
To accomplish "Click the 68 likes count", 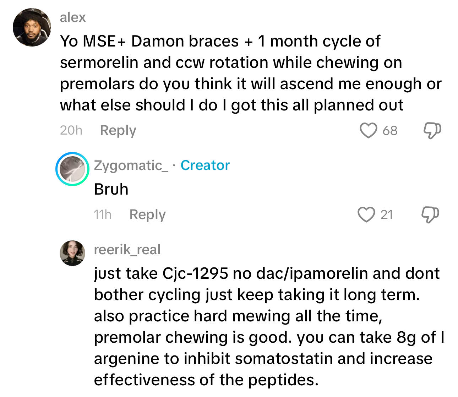I will click(x=390, y=131).
